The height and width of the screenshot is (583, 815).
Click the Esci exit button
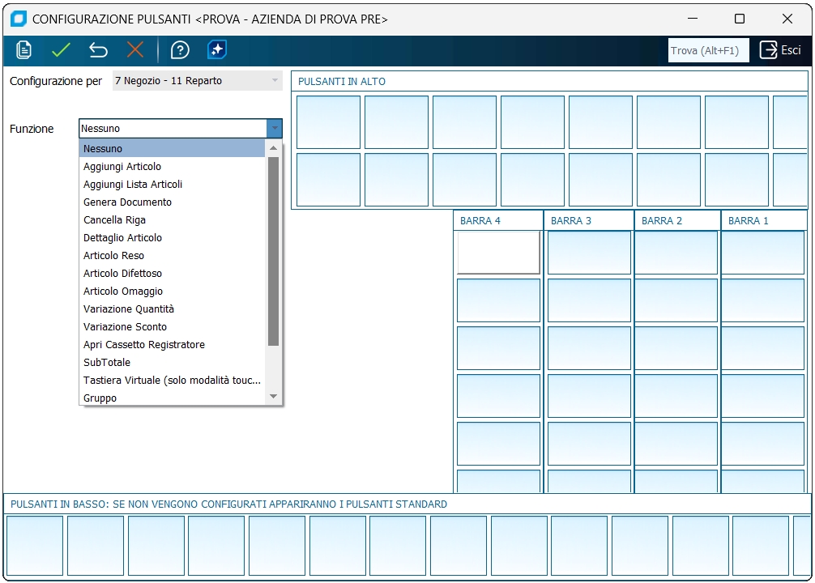click(x=780, y=50)
